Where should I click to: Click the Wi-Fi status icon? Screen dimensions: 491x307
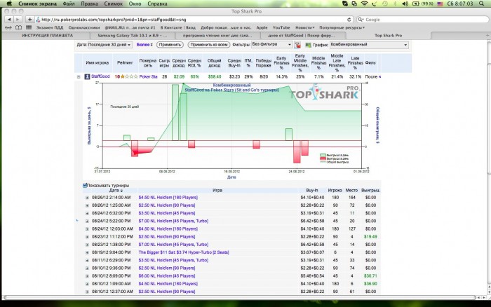(364, 4)
